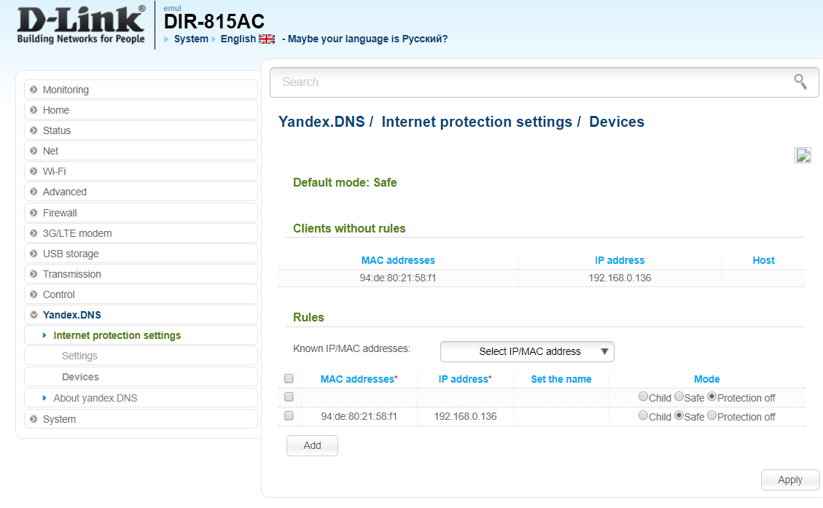Click the arrow icon beside Wi-Fi

pyautogui.click(x=34, y=171)
